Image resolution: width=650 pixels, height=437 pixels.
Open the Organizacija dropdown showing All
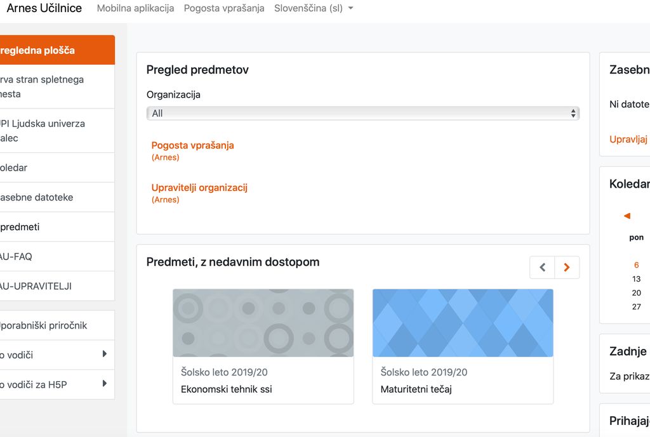pyautogui.click(x=362, y=113)
